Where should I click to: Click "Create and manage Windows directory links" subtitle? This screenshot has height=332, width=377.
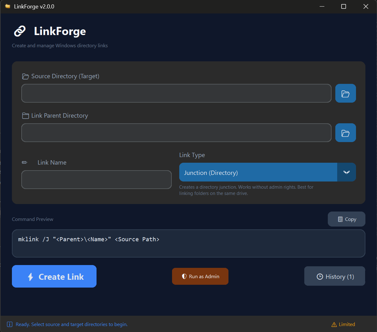[x=60, y=46]
